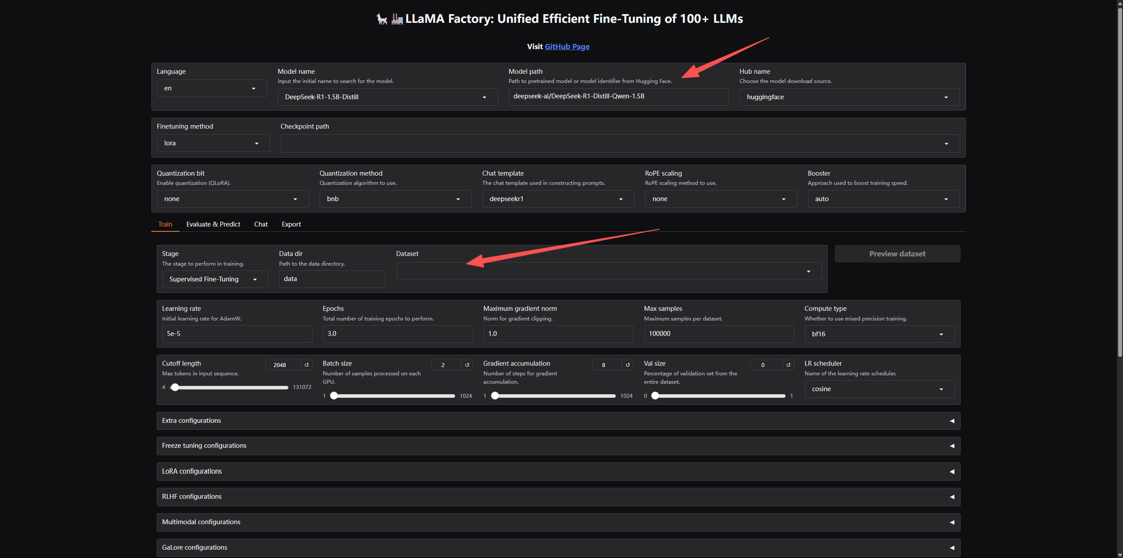1123x558 pixels.
Task: Click Val size number box
Action: point(766,365)
